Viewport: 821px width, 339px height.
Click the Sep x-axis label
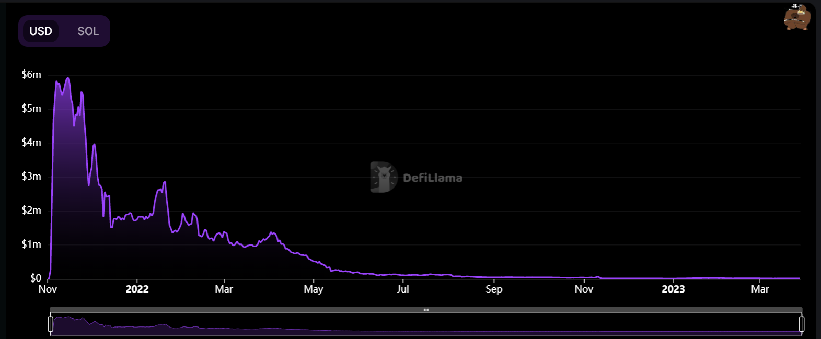pos(494,289)
